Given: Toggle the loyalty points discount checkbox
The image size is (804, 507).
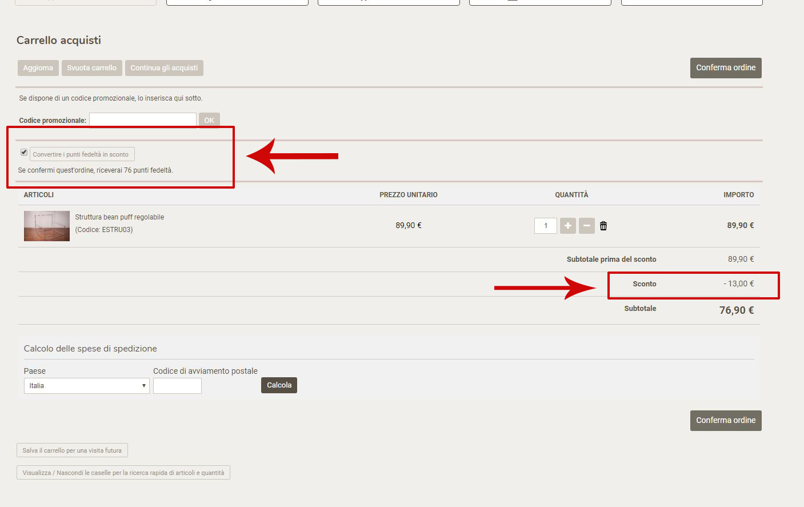Looking at the screenshot, I should click(x=24, y=152).
